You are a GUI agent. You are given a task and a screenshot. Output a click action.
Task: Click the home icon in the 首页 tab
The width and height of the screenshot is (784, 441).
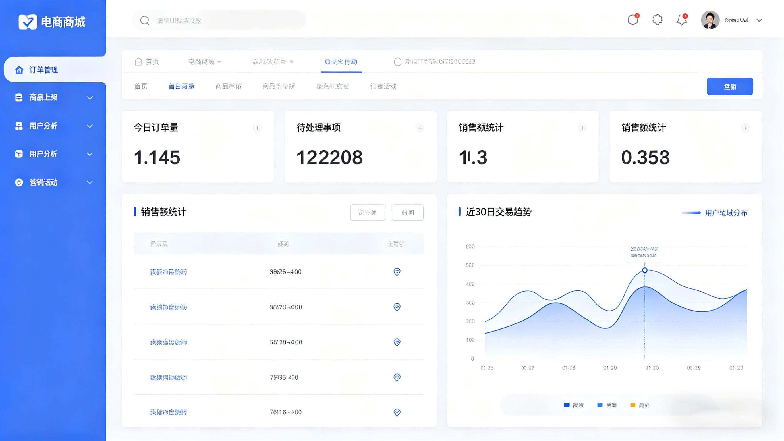138,61
